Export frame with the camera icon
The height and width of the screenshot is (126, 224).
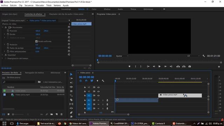pyautogui.click(x=190, y=66)
